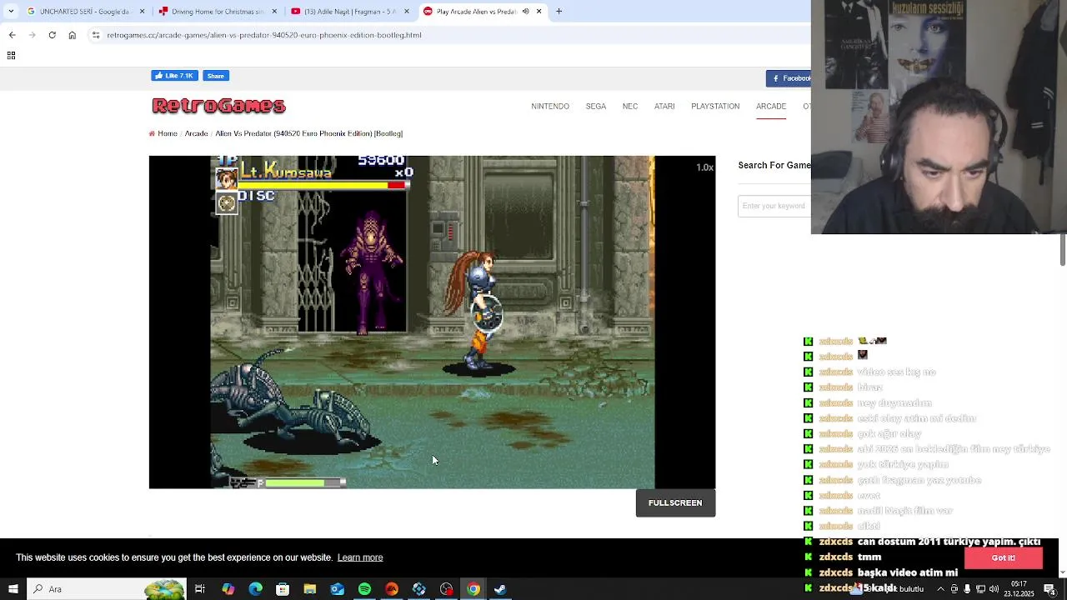This screenshot has height=600, width=1067.
Task: Go to Home breadcrumb link
Action: click(167, 133)
